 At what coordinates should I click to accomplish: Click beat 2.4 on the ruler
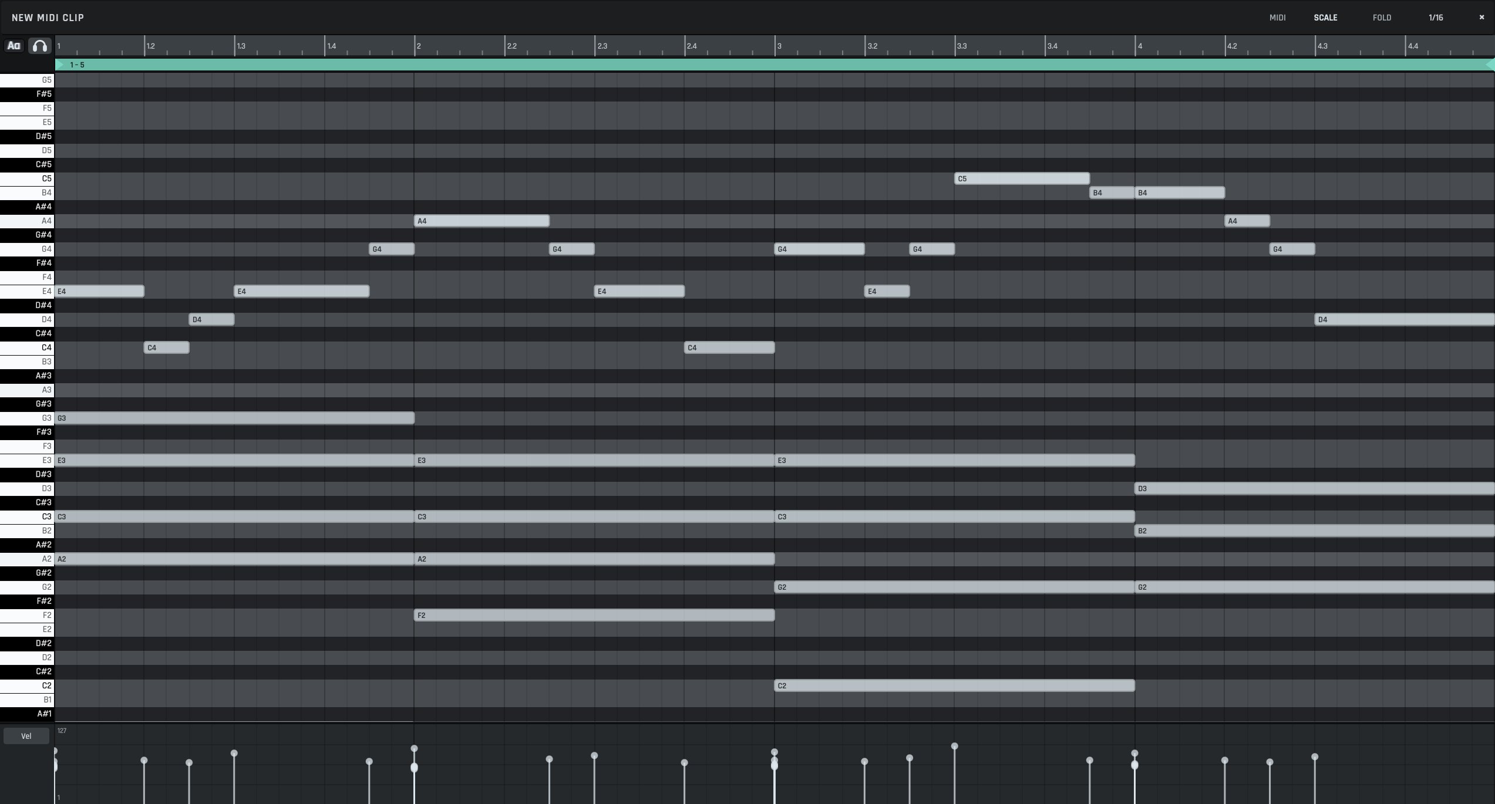tap(692, 46)
